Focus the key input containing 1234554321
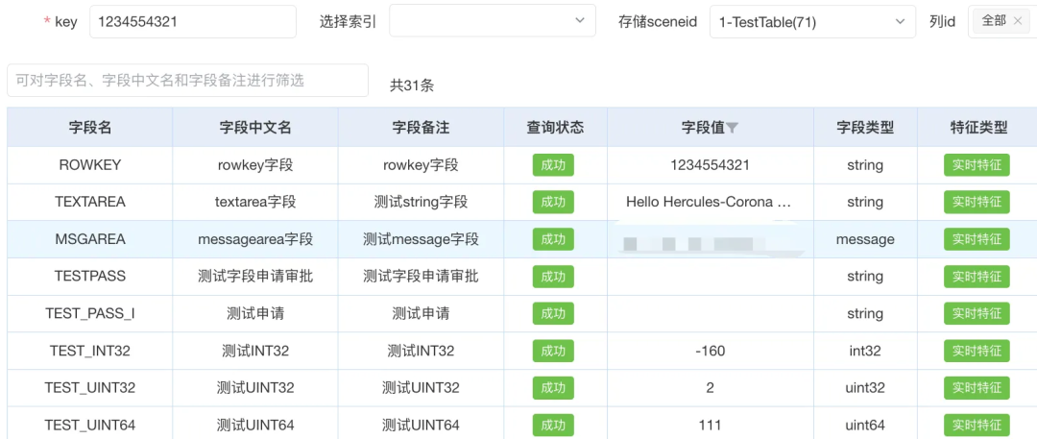 192,21
